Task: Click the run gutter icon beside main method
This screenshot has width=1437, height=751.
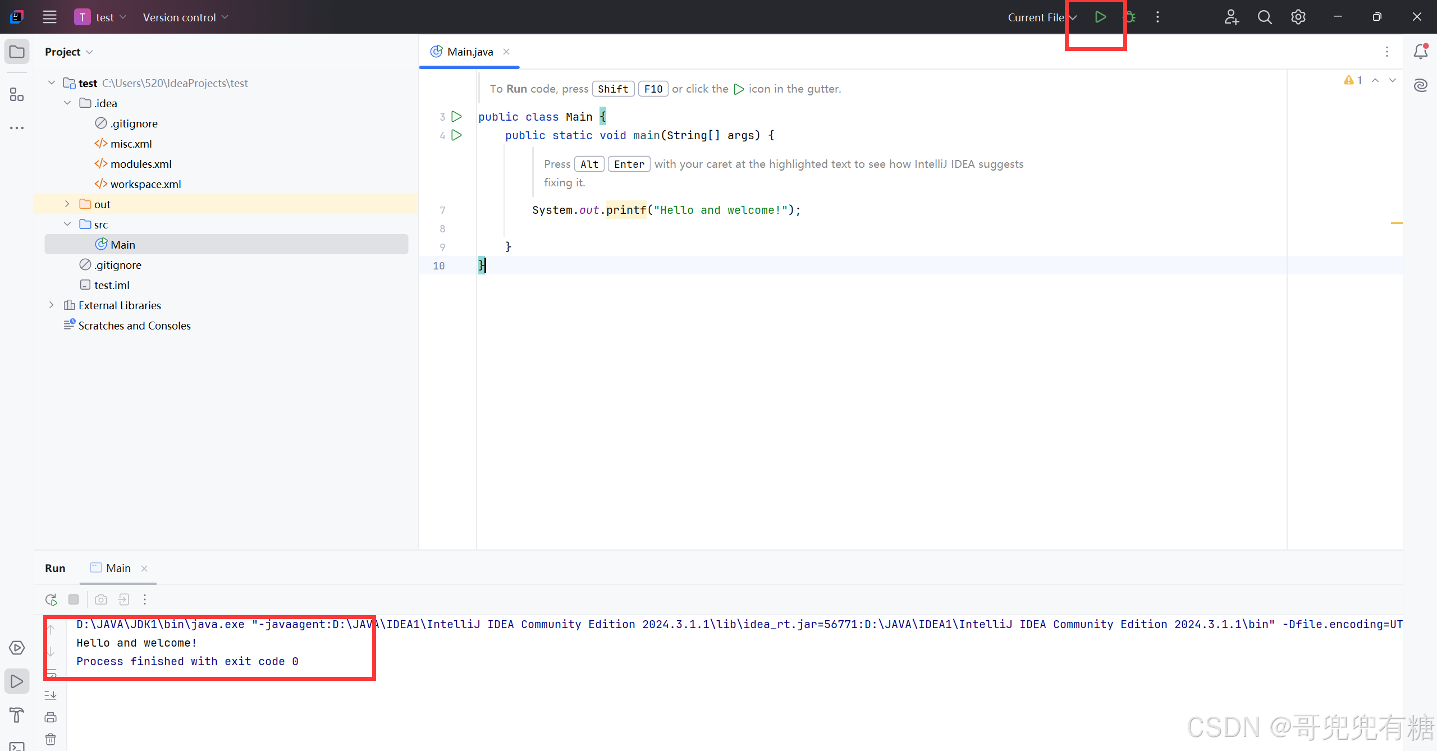Action: pyautogui.click(x=457, y=135)
